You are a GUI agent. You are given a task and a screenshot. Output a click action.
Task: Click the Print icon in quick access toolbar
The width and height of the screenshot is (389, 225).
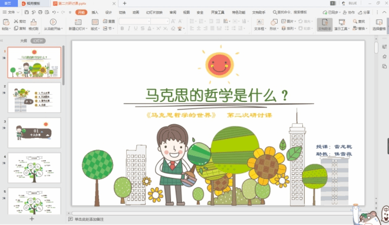[x=40, y=12]
